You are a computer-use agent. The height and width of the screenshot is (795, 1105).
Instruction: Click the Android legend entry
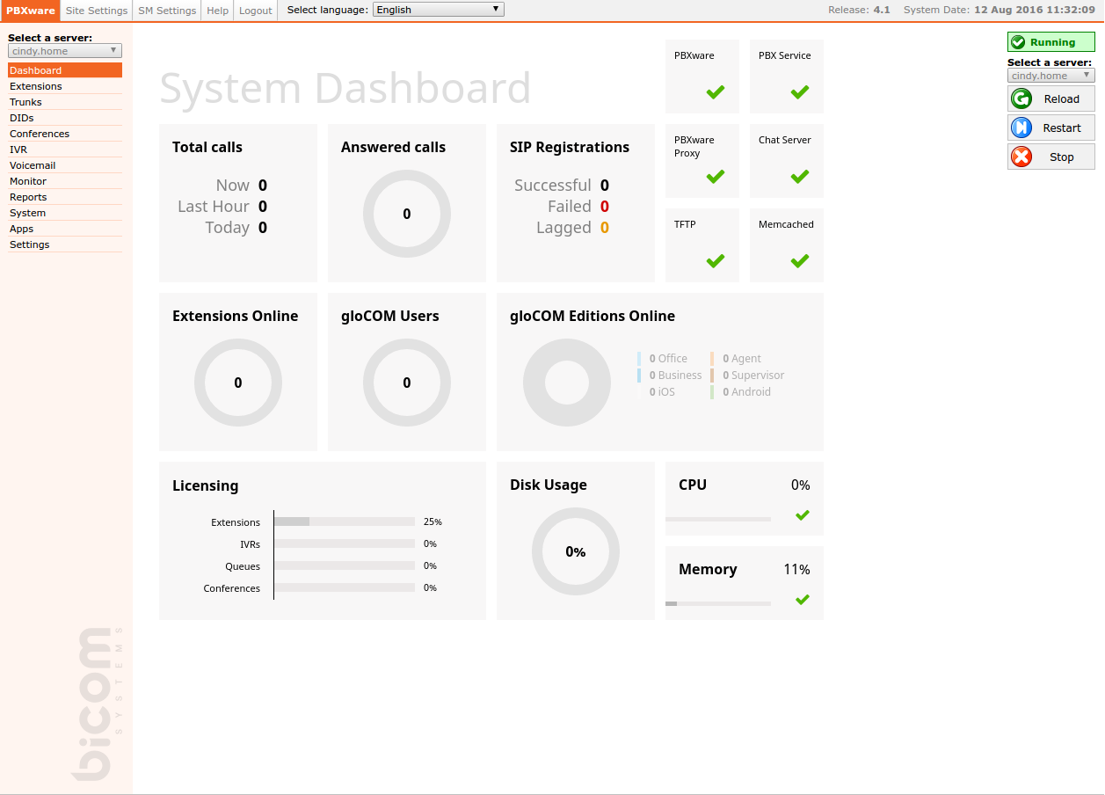pos(746,392)
